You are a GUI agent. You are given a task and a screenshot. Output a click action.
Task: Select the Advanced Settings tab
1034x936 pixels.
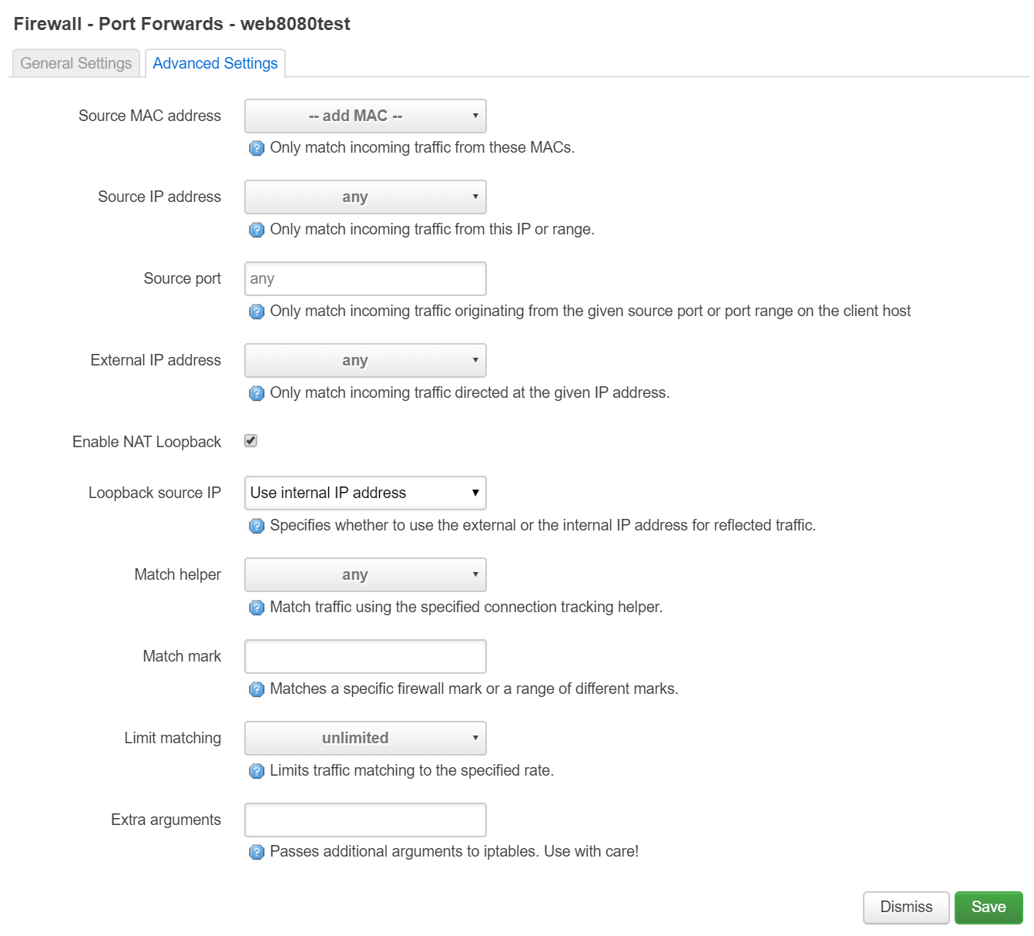215,63
